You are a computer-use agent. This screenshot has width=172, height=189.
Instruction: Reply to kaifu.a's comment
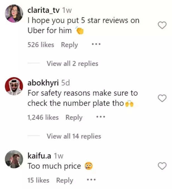tap(65, 181)
